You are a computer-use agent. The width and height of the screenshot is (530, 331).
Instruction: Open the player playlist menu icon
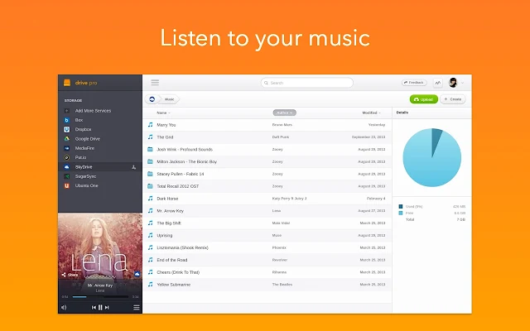point(136,307)
